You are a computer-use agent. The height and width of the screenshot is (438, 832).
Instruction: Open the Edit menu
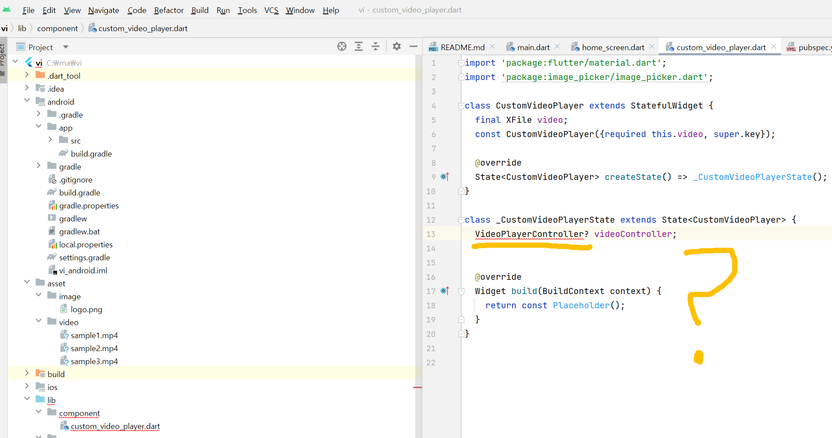pyautogui.click(x=49, y=10)
